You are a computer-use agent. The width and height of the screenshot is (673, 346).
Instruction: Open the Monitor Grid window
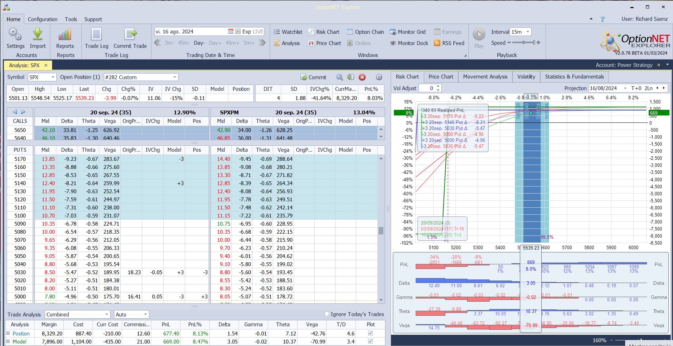click(x=408, y=32)
